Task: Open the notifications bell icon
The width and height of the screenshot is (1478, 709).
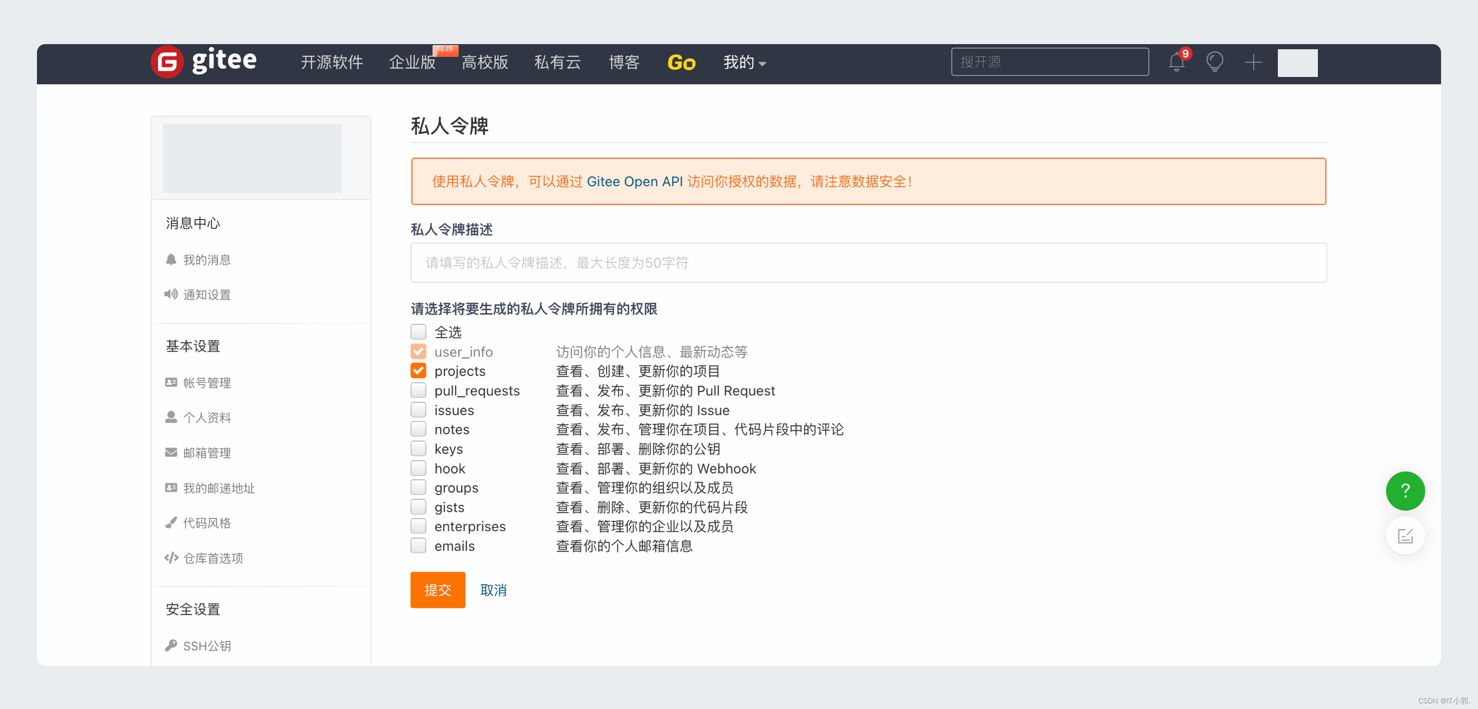Action: coord(1176,62)
